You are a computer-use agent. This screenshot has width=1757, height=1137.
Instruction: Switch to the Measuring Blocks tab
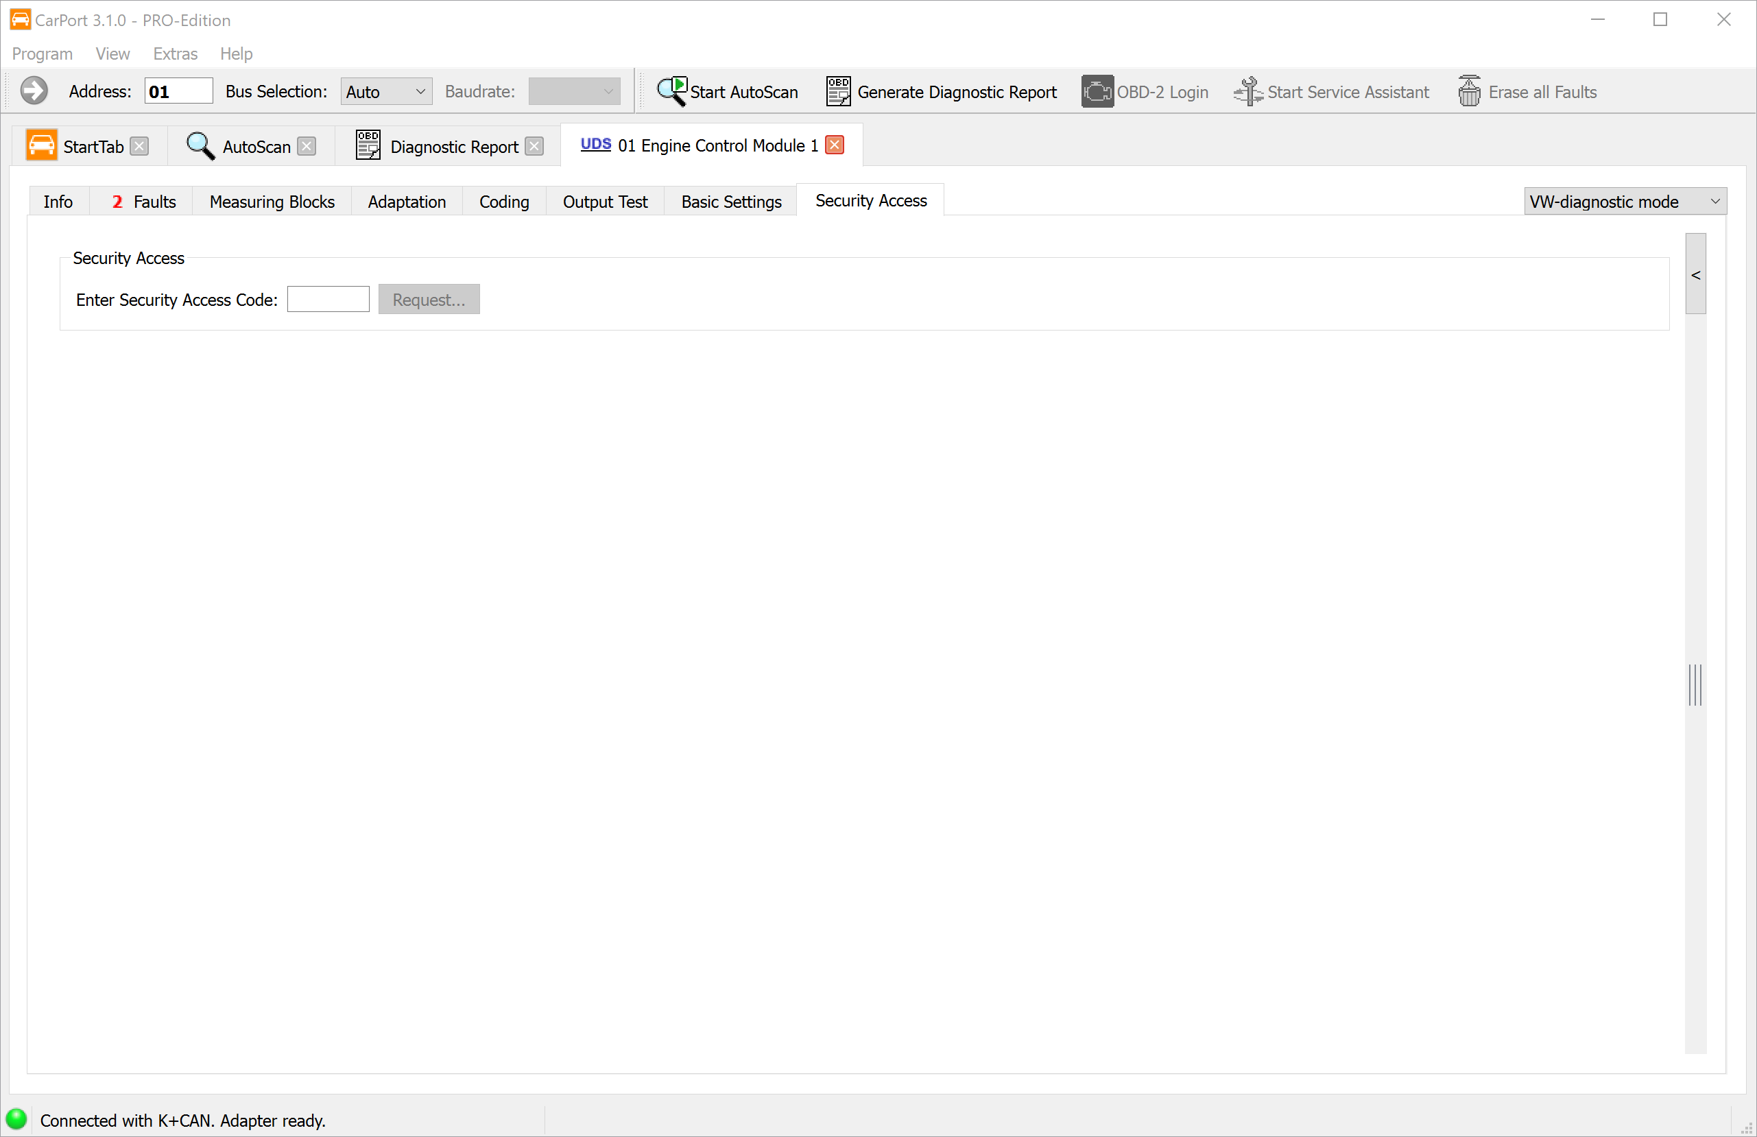click(x=272, y=202)
